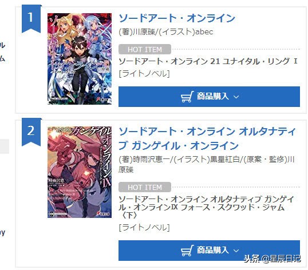
Task: Expand the first 商品購入 dropdown chevron
Action: coord(236,97)
